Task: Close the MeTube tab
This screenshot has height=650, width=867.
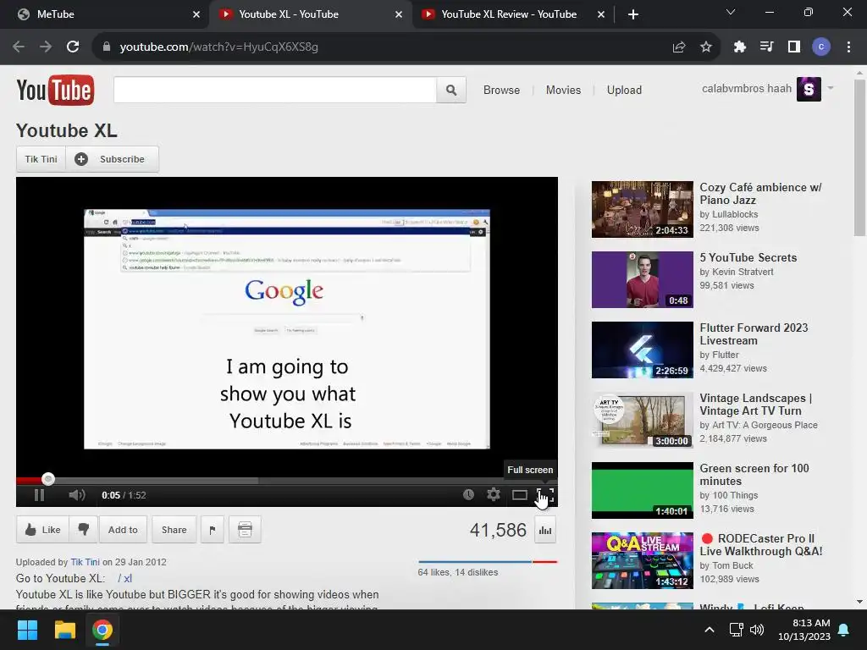Action: [196, 14]
